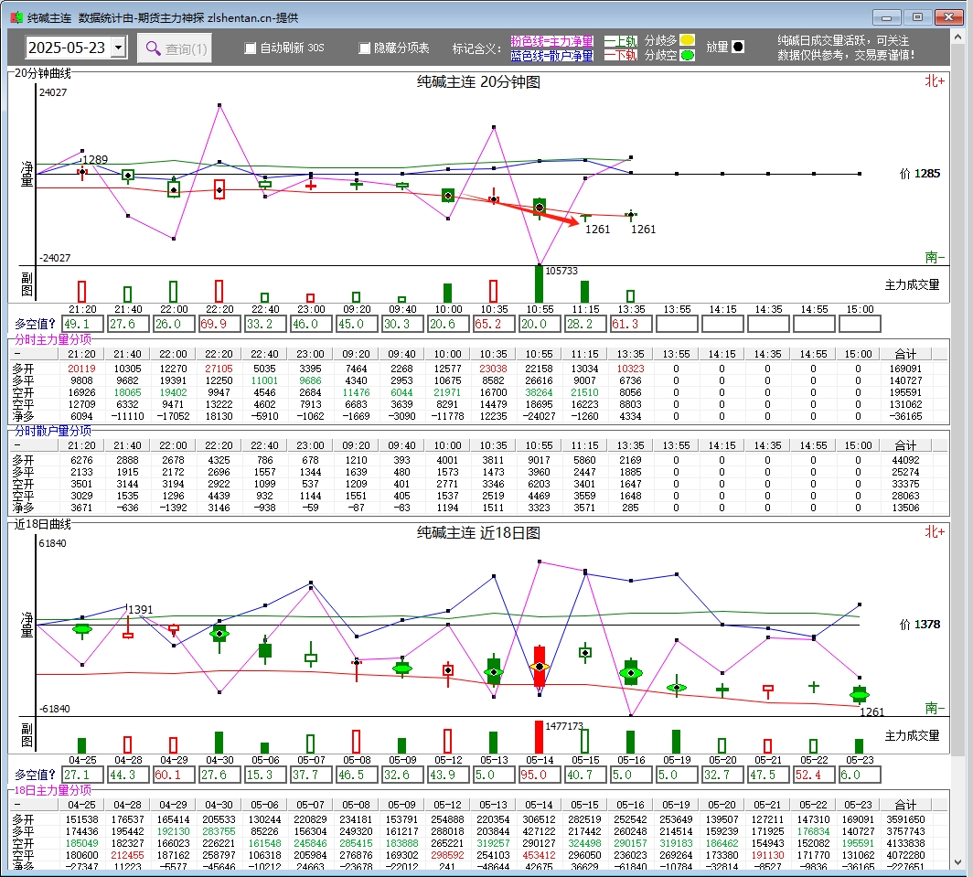Click the 价 1285 price label
Image resolution: width=973 pixels, height=877 pixels.
click(x=920, y=174)
